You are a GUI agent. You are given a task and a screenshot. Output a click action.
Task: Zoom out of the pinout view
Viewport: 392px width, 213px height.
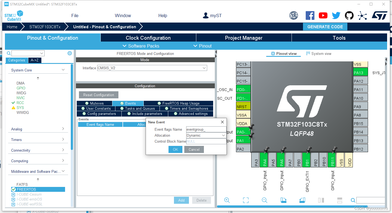tap(264, 200)
